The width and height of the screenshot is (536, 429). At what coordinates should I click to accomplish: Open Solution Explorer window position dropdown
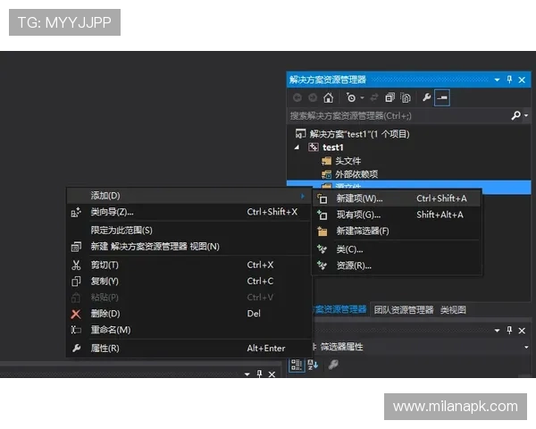[x=497, y=80]
